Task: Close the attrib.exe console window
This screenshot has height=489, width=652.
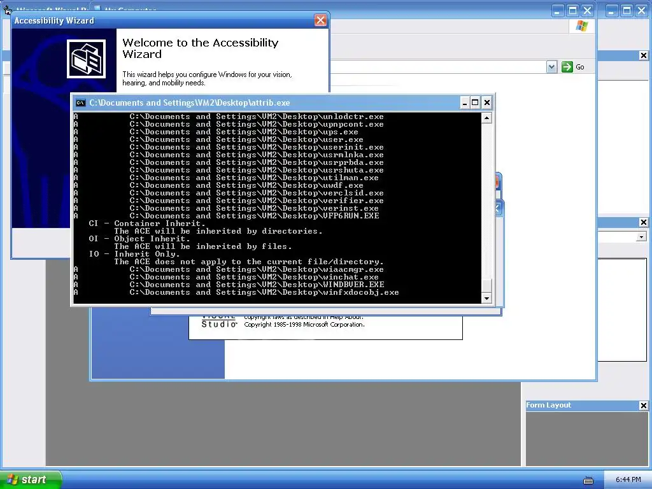Action: click(487, 103)
